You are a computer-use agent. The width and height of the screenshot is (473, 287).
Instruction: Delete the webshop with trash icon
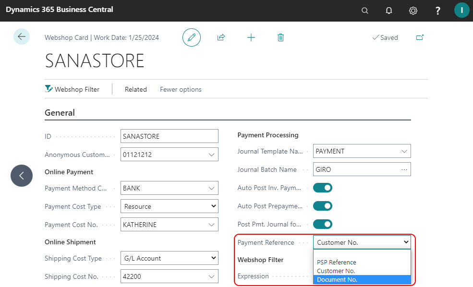click(x=280, y=37)
